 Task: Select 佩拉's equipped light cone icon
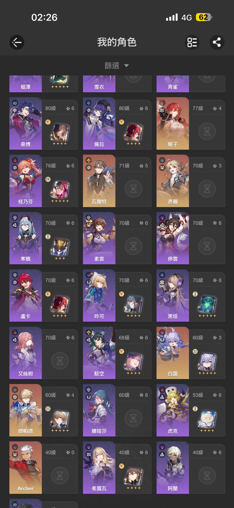pyautogui.click(x=134, y=132)
